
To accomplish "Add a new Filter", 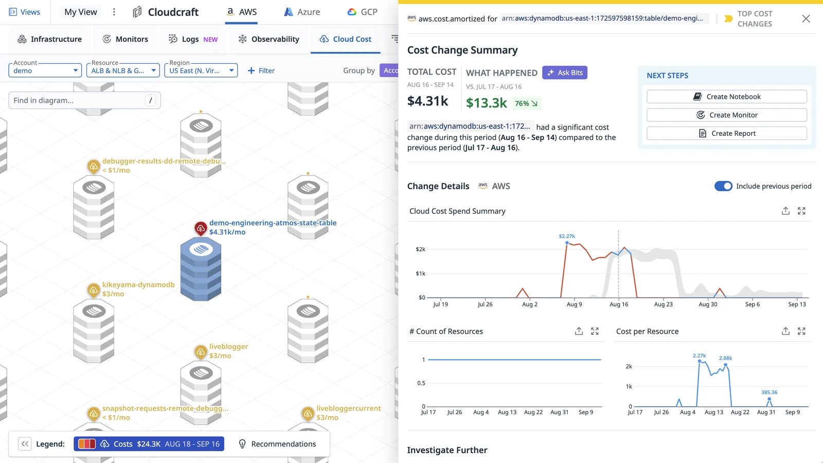I will (261, 70).
